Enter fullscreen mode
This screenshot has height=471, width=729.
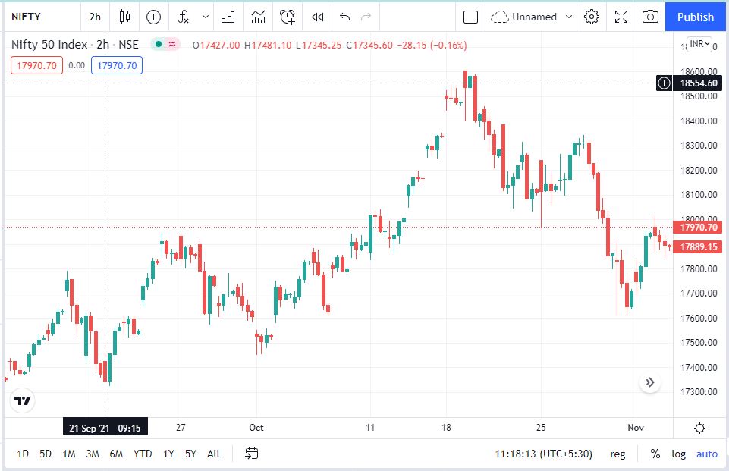pos(621,17)
